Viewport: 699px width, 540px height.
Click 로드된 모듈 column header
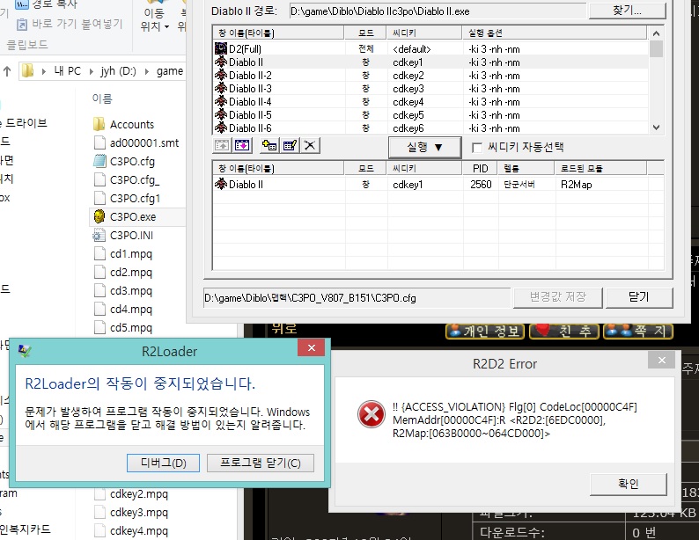coord(601,168)
